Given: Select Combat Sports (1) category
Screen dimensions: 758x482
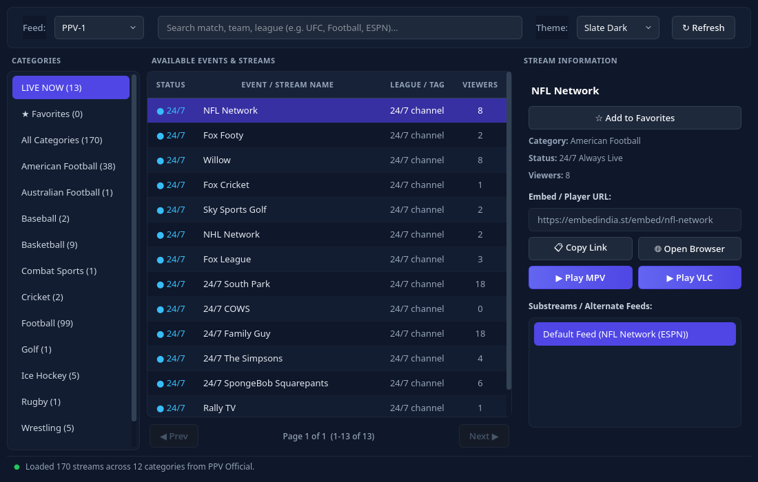Looking at the screenshot, I should pos(71,271).
